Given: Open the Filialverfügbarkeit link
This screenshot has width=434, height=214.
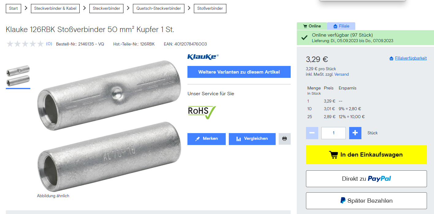Looking at the screenshot, I should pyautogui.click(x=408, y=58).
